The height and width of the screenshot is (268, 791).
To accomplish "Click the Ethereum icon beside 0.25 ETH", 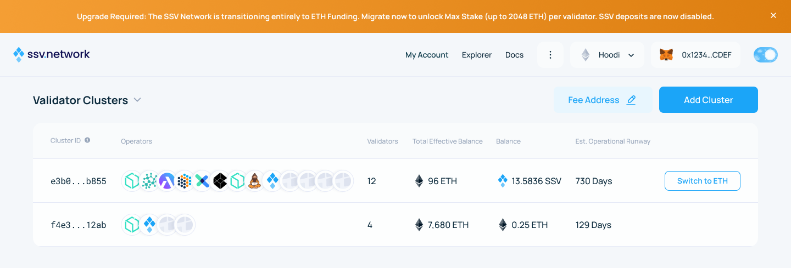I will (503, 225).
